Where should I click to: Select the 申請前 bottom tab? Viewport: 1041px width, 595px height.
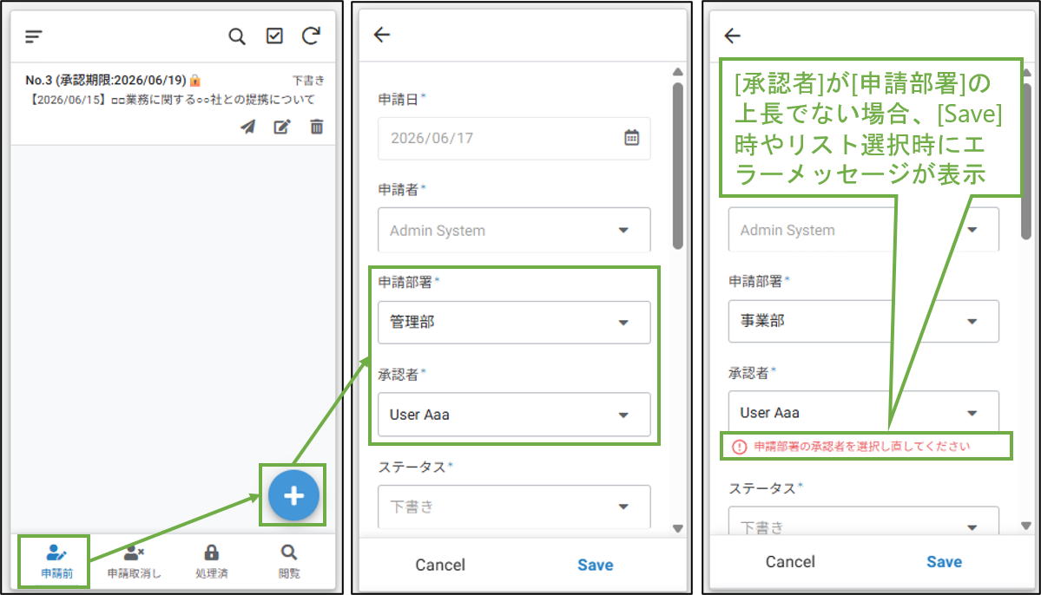pos(56,561)
